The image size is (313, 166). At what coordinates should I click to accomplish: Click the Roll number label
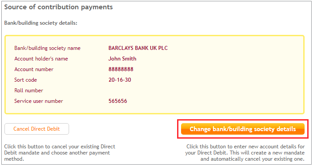(x=28, y=91)
